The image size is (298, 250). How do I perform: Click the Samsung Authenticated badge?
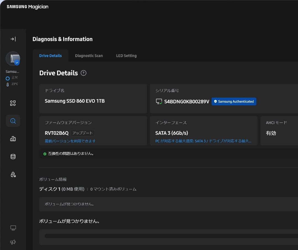[x=234, y=101]
